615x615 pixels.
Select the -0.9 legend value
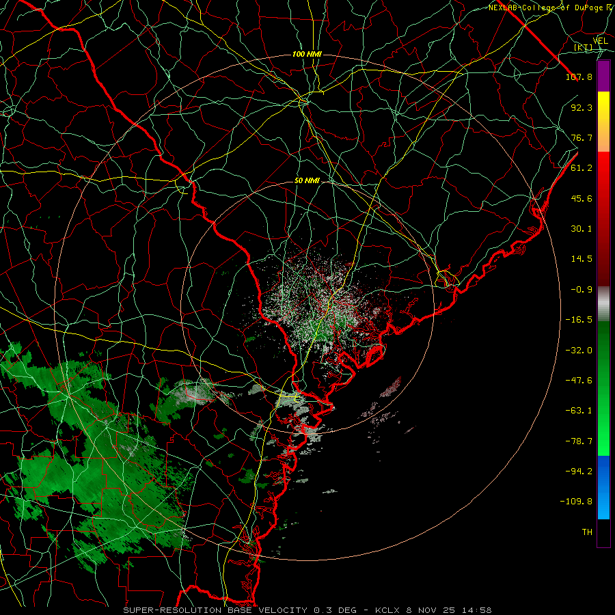click(582, 290)
